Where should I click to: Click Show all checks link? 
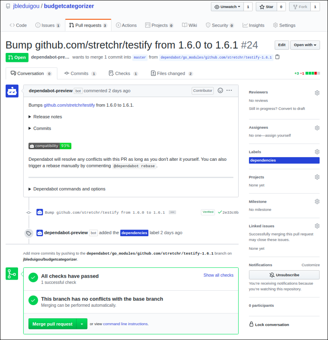click(218, 275)
